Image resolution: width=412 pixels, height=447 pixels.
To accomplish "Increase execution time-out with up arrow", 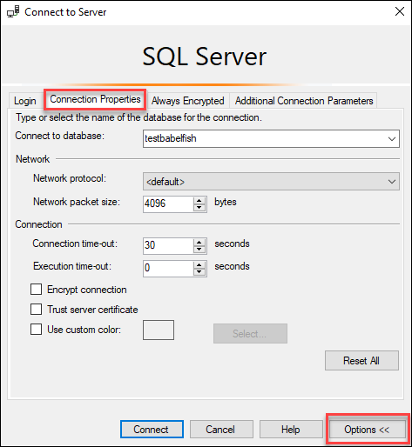I will (199, 265).
